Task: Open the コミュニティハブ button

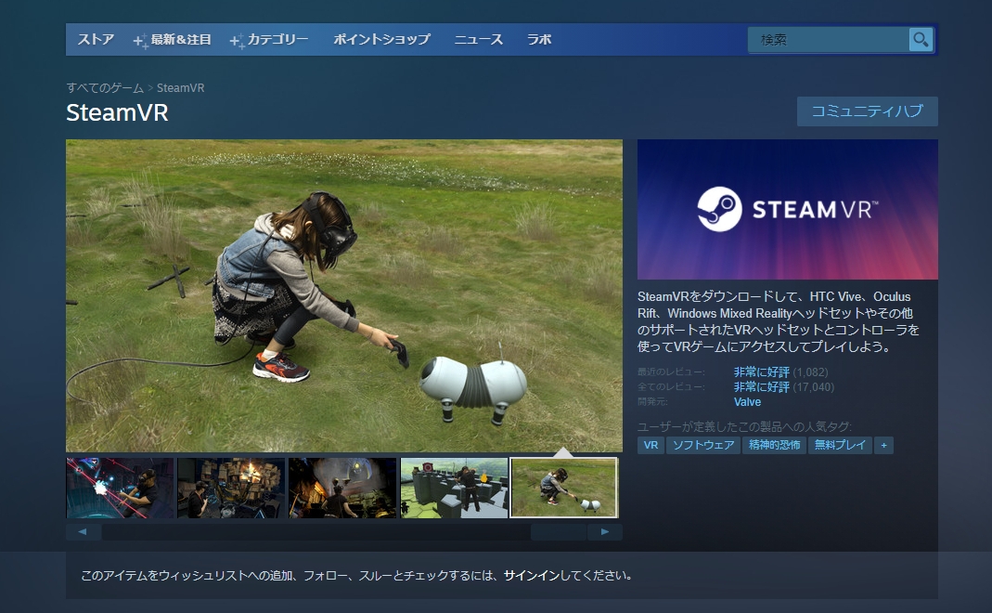Action: [x=868, y=111]
